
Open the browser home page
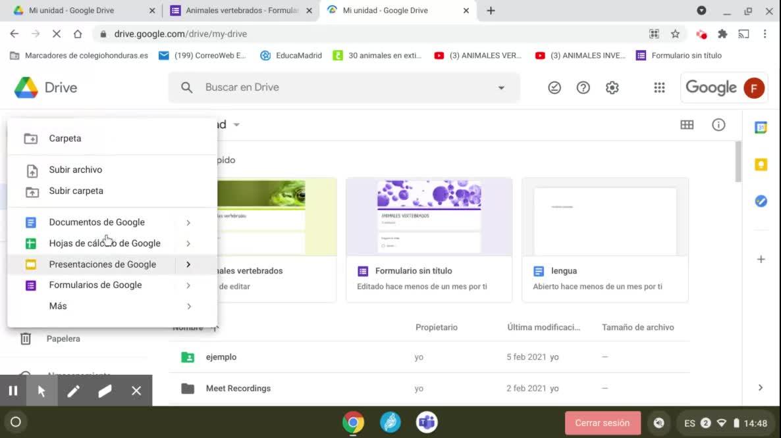[78, 34]
